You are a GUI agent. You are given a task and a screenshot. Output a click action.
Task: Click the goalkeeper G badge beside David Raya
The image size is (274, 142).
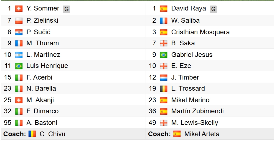(x=213, y=9)
